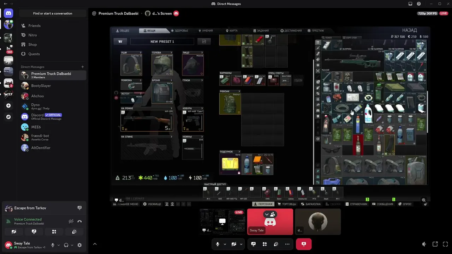Select live stream thumbnail tile
452x254 pixels.
tap(222, 222)
